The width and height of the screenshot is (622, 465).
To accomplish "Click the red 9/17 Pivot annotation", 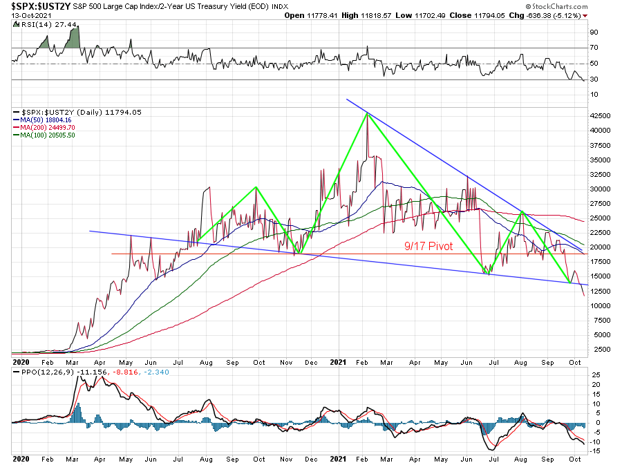I will (428, 246).
